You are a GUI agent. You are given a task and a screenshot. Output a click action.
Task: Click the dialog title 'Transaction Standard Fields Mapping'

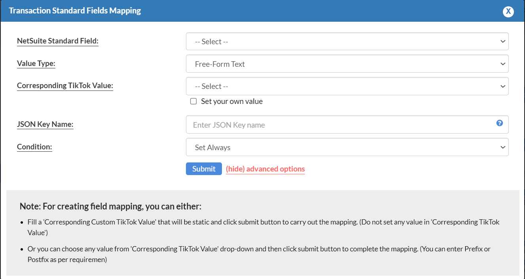(x=75, y=10)
